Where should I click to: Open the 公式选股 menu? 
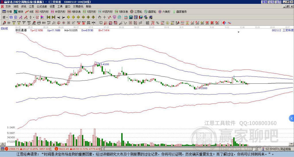point(42,7)
